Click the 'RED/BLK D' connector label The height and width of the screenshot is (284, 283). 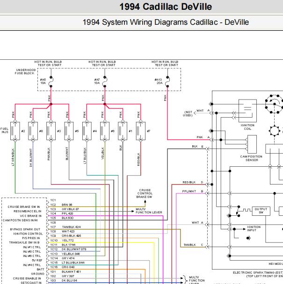[x=193, y=182]
